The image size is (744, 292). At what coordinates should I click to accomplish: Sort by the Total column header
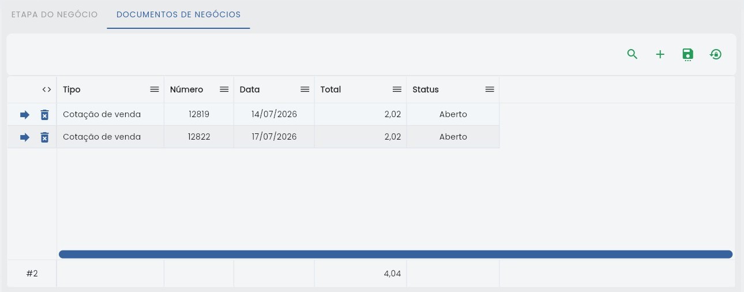tap(330, 89)
